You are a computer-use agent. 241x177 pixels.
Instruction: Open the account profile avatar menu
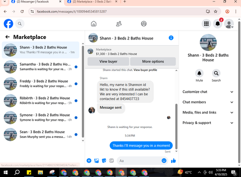tap(229, 24)
